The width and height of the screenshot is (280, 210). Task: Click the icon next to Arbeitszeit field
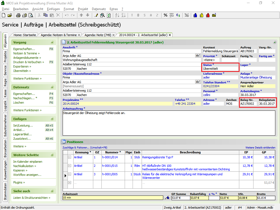point(167,198)
